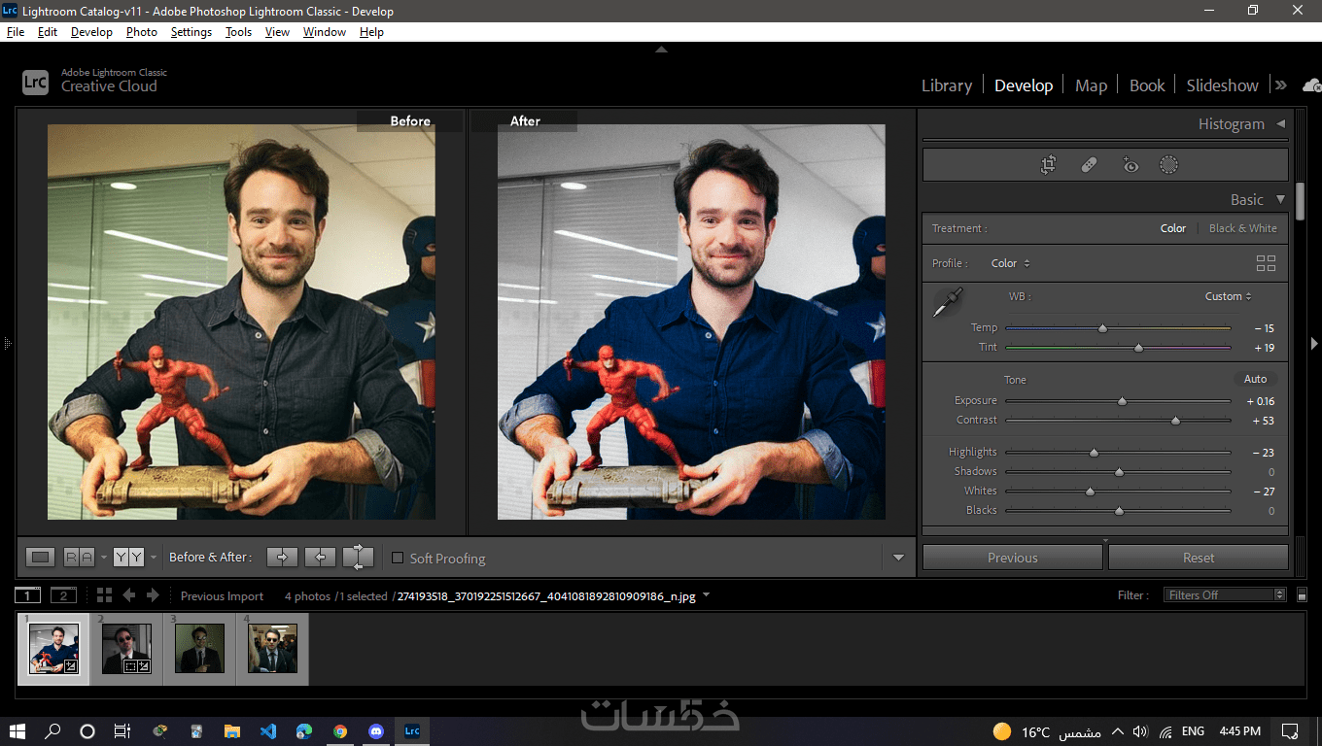The image size is (1322, 746).
Task: Open Visual Studio Code from taskbar
Action: [x=268, y=731]
